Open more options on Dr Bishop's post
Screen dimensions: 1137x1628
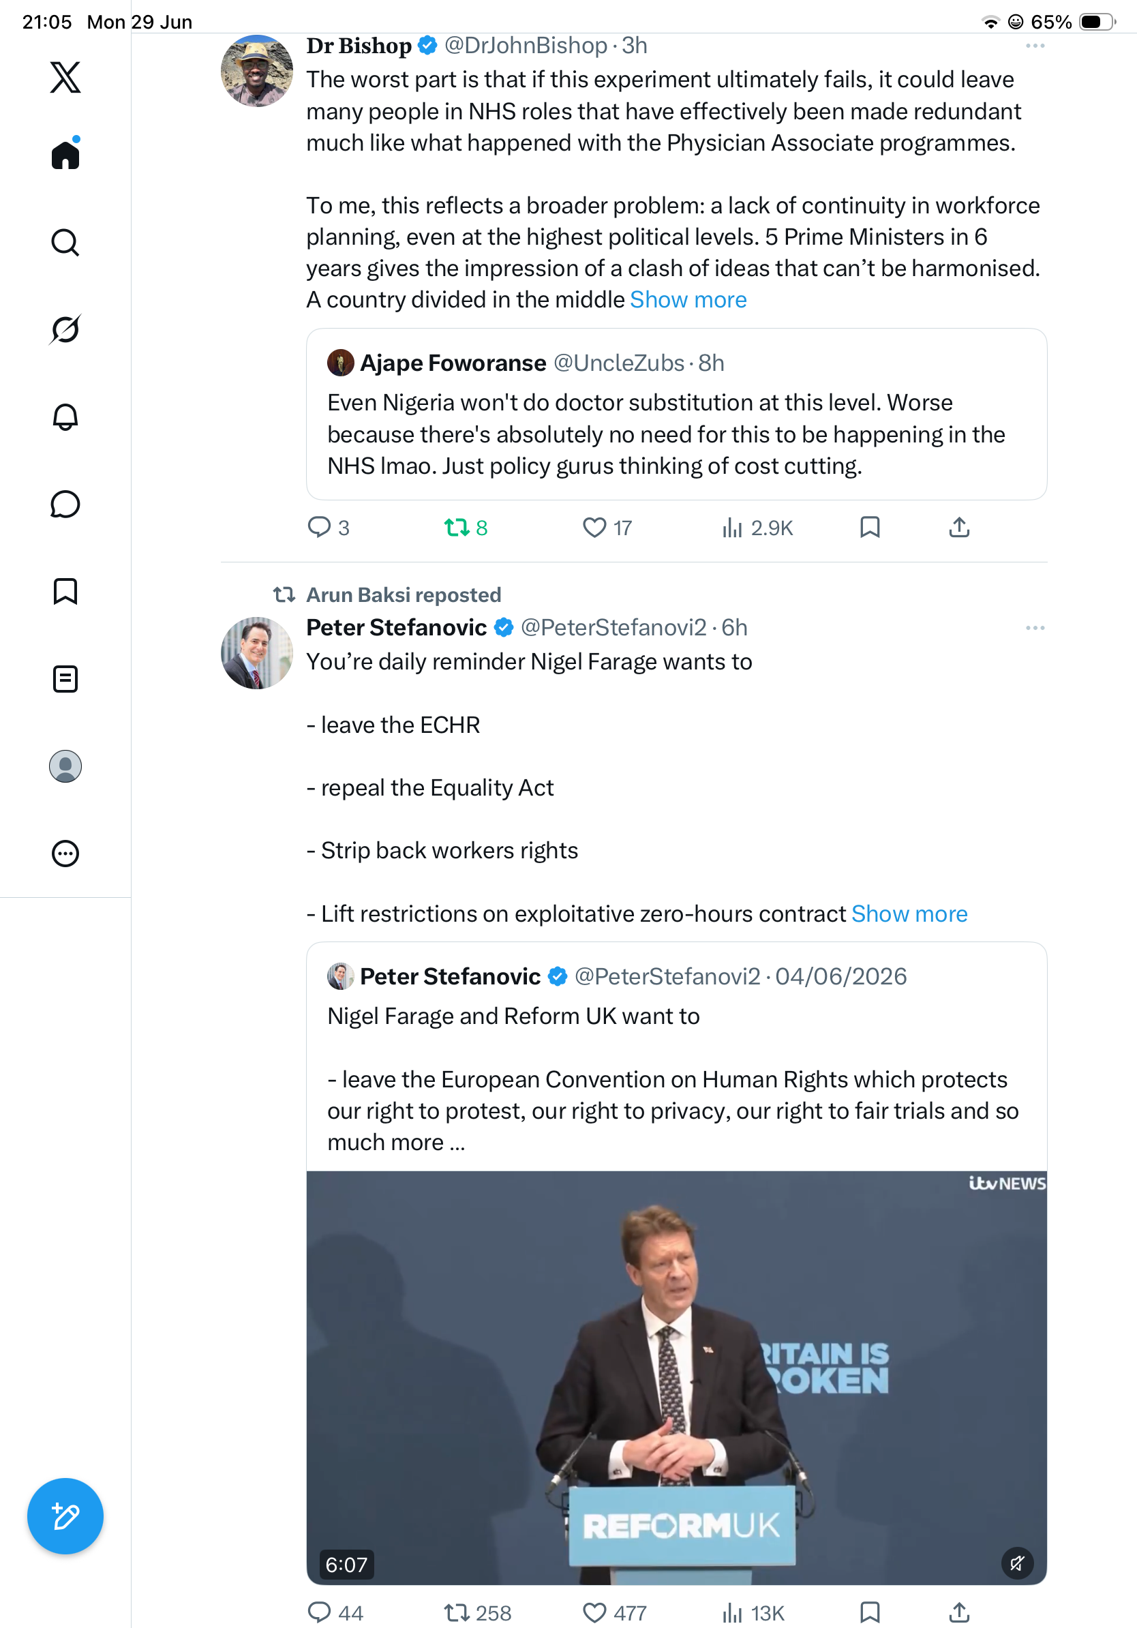point(1035,46)
